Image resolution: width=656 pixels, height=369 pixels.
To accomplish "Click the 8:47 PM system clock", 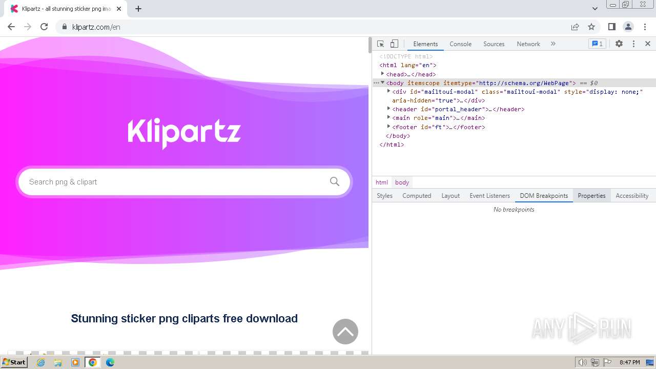I will point(629,362).
